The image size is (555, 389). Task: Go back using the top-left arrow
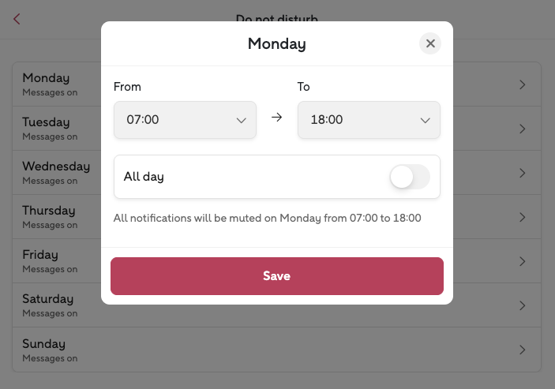tap(17, 19)
